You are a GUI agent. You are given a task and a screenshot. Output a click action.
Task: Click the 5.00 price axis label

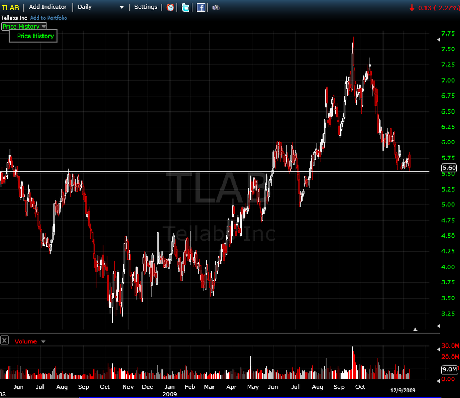tap(448, 204)
